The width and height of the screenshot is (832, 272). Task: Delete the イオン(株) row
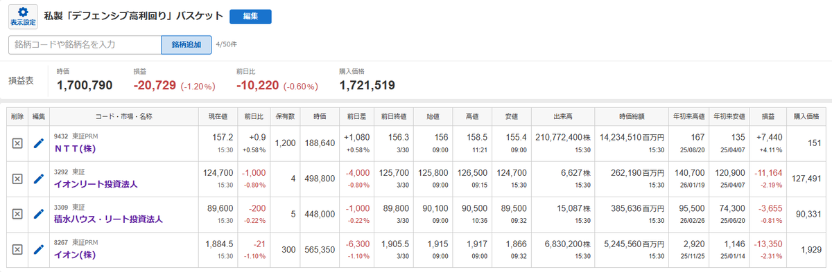(x=17, y=249)
